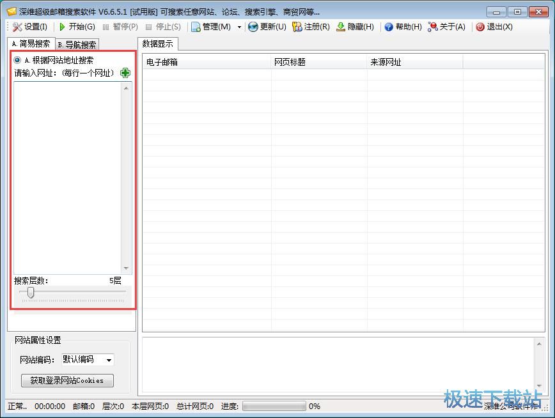Click log pane scrollbar down arrow
555x418 pixels.
coord(539,386)
